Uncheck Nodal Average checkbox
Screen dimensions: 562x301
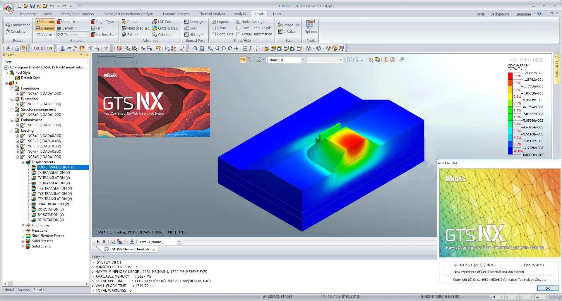point(238,22)
